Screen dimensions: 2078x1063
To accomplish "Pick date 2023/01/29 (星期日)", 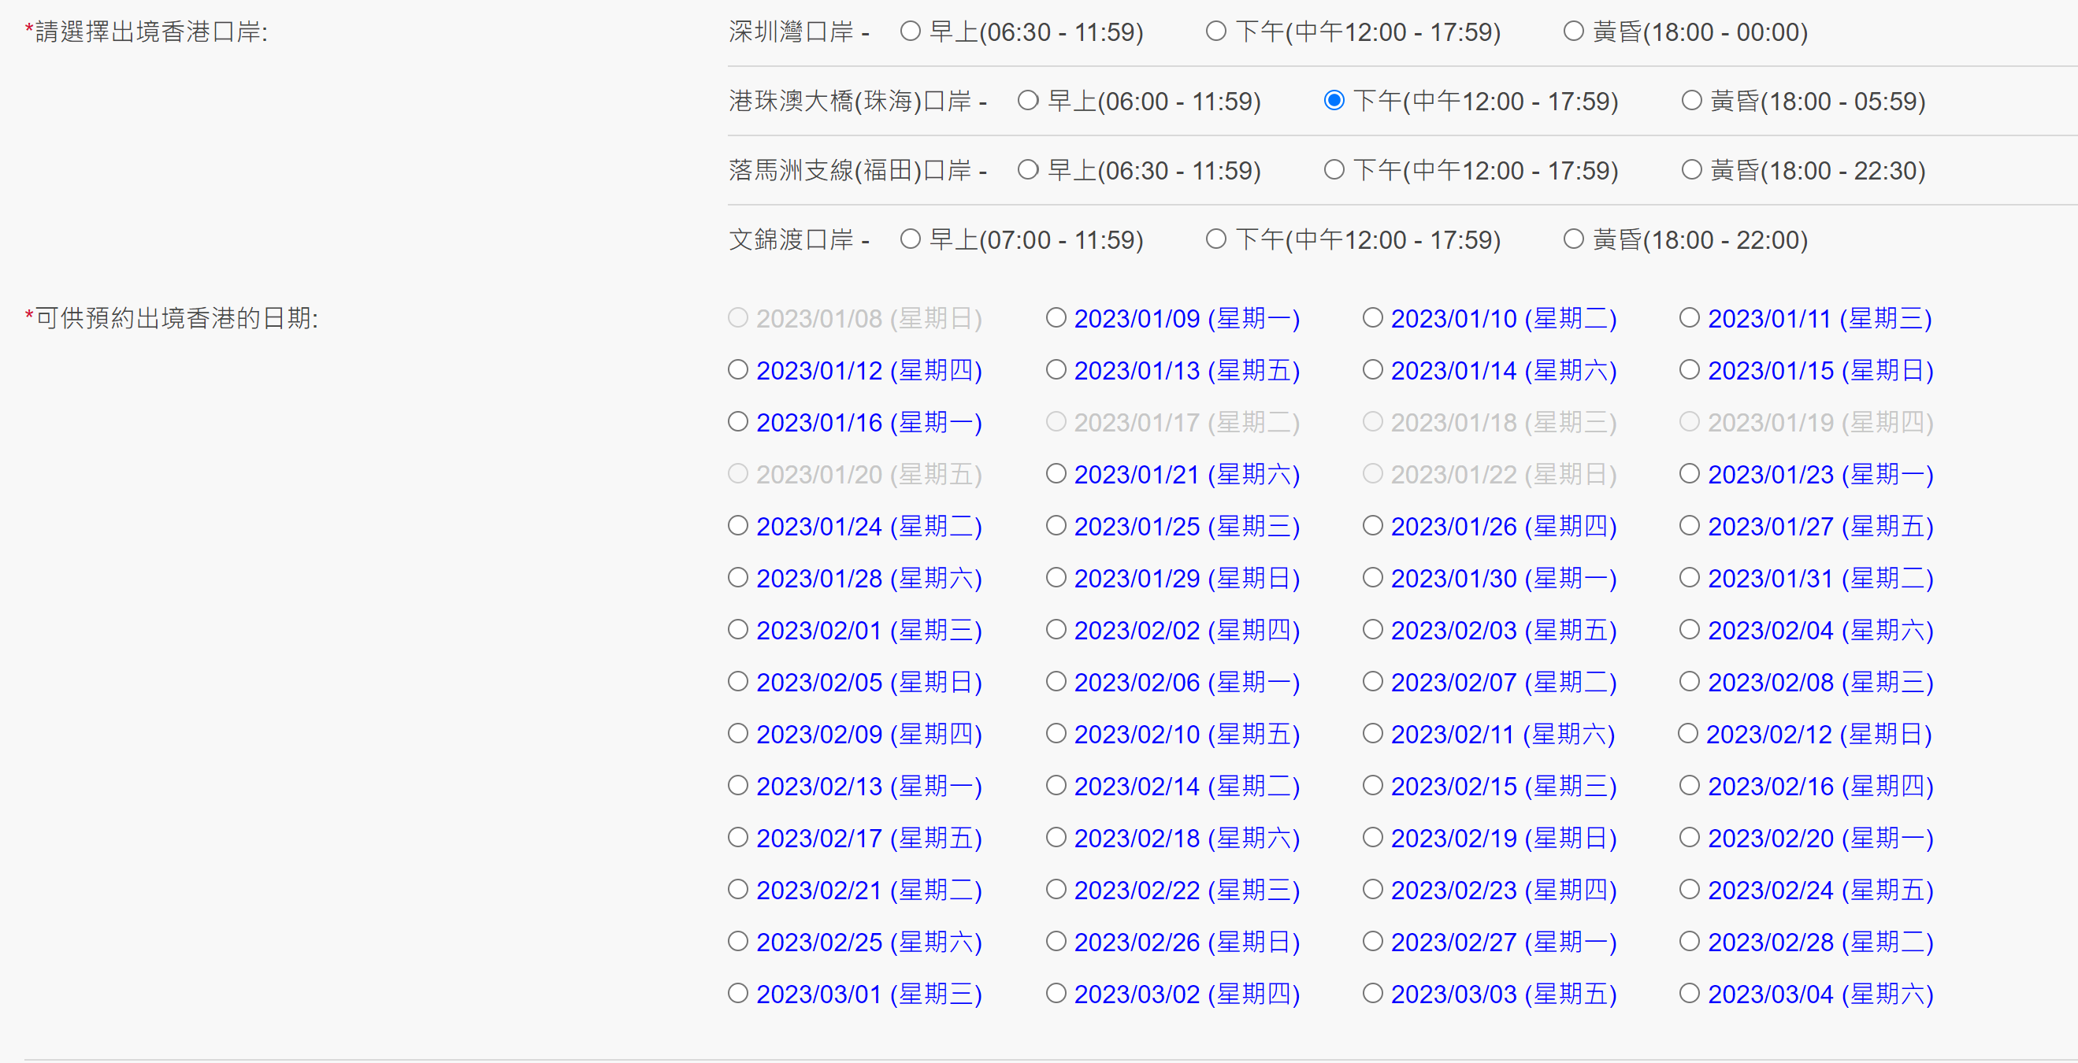I will 1056,578.
